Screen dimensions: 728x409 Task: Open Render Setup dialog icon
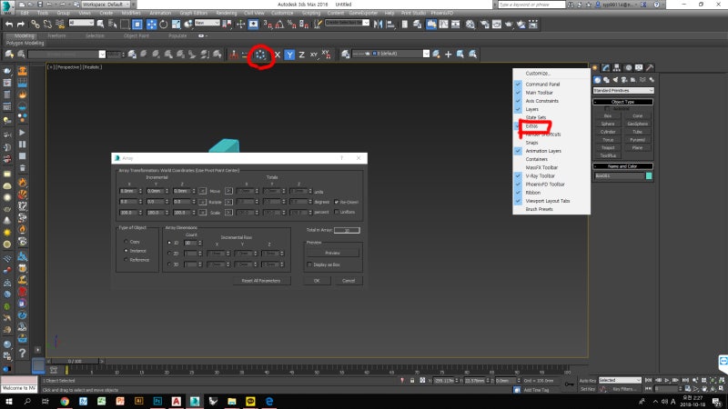tap(484, 25)
